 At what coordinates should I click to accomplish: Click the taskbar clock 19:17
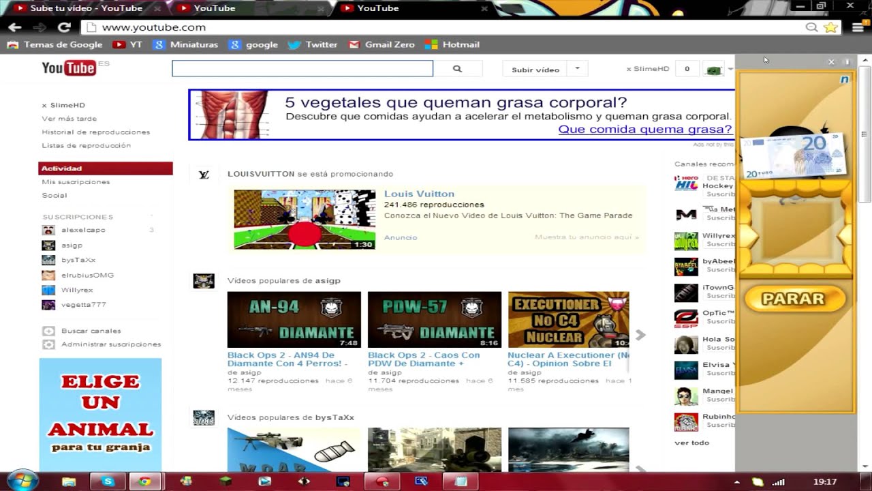click(825, 482)
